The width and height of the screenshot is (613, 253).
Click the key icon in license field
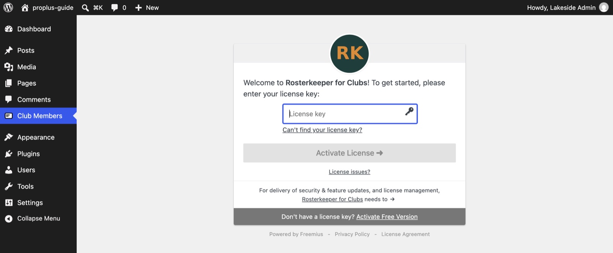click(x=409, y=111)
